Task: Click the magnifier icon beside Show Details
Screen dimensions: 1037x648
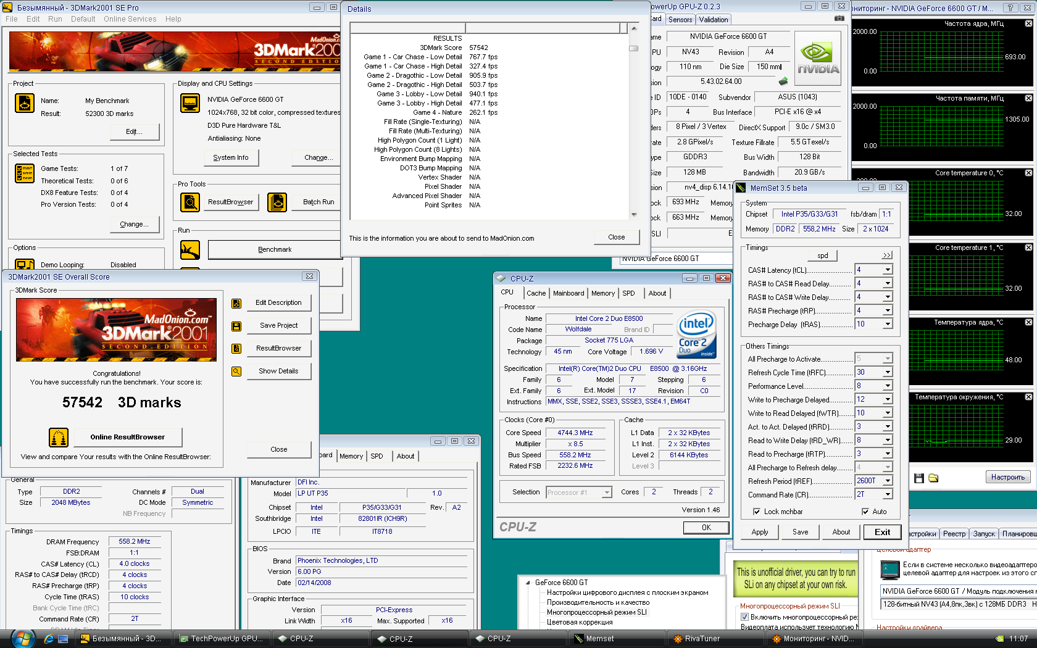Action: [236, 372]
